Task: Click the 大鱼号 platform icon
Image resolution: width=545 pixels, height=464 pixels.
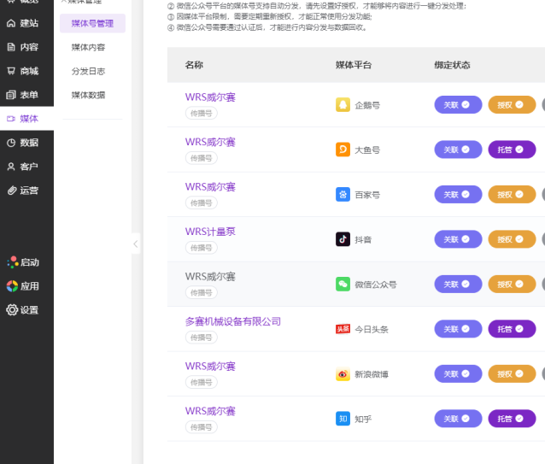Action: pyautogui.click(x=343, y=150)
